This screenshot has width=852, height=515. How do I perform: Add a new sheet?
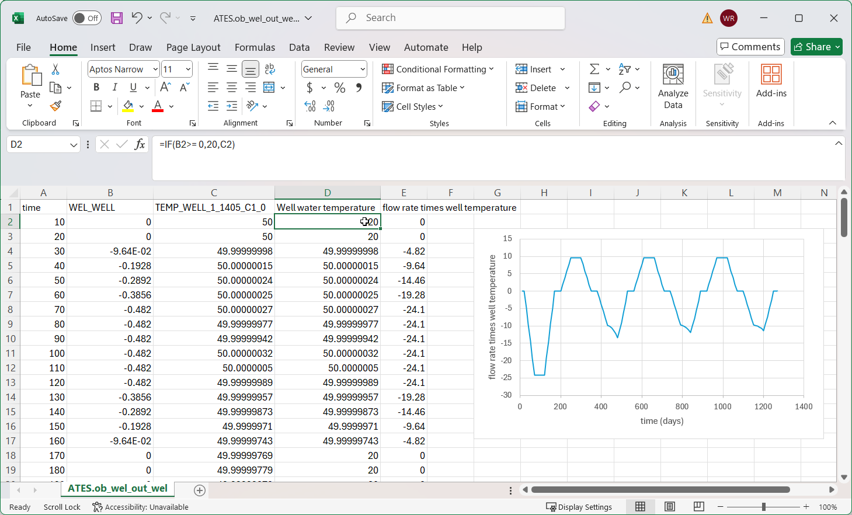[x=200, y=490]
